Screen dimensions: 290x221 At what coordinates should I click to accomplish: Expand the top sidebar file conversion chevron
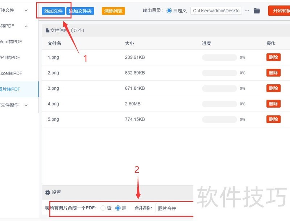click(x=26, y=10)
